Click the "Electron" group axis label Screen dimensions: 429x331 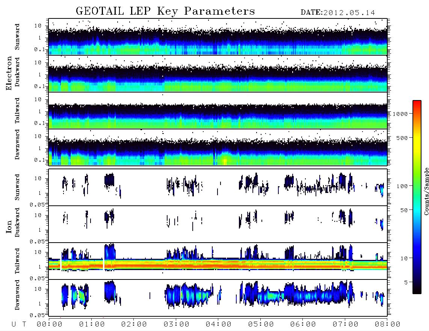9,73
